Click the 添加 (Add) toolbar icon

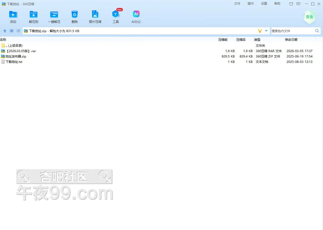tap(13, 15)
